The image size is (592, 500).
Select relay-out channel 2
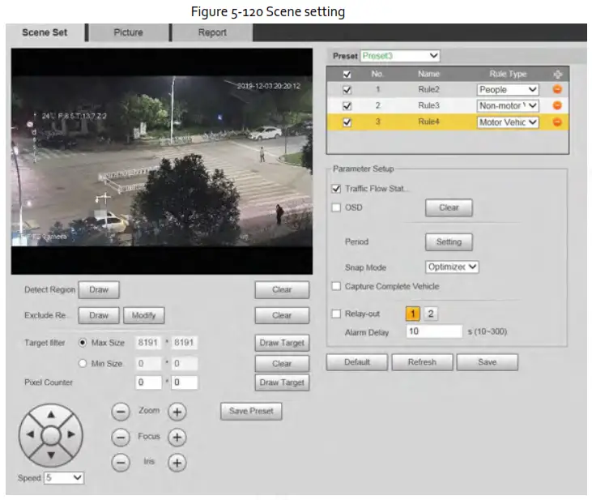(431, 314)
